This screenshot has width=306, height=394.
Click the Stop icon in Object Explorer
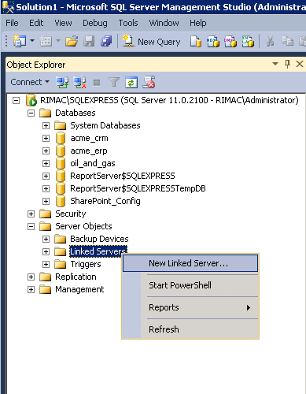pos(97,83)
